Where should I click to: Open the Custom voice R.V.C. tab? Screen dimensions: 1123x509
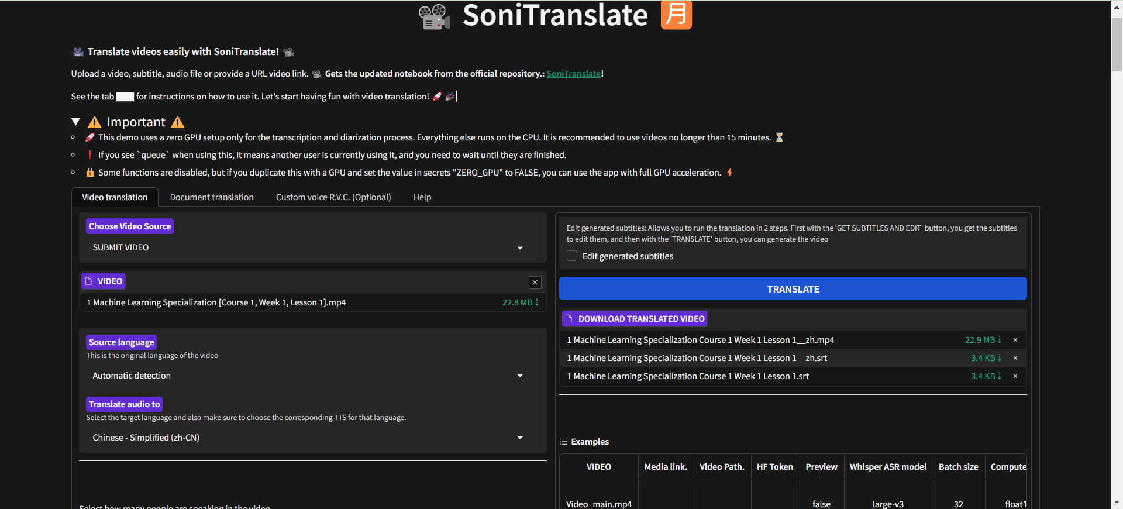pyautogui.click(x=333, y=197)
